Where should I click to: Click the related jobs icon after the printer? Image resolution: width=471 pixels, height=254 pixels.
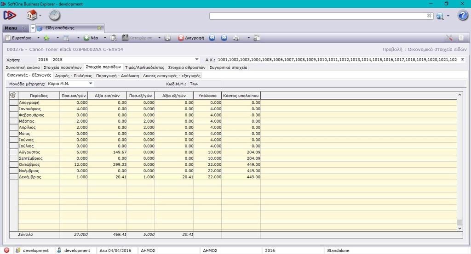(x=257, y=38)
